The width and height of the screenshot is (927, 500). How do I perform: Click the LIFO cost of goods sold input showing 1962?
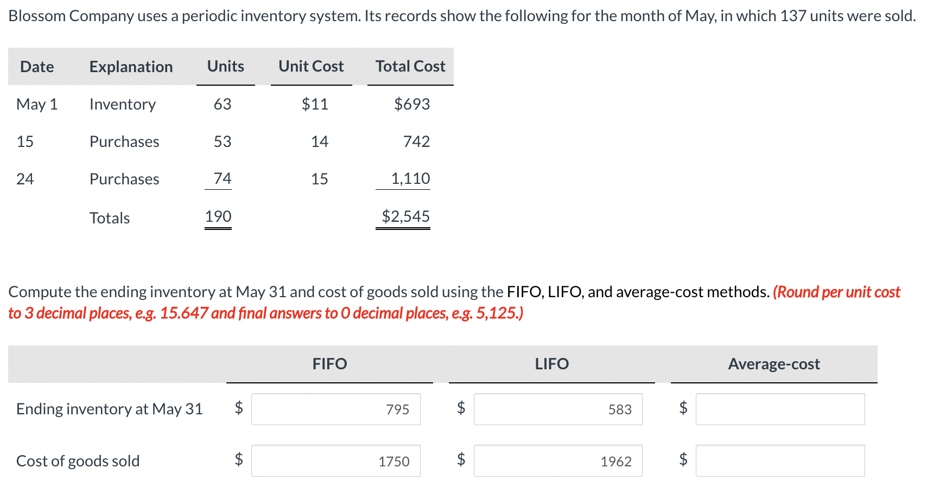557,460
